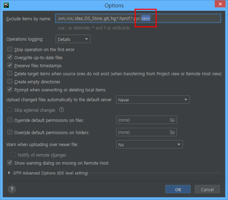Screen dimensions: 228x200
Task: Uncheck Show warning dialog on moving on Remote Host
Action: pyautogui.click(x=10, y=163)
